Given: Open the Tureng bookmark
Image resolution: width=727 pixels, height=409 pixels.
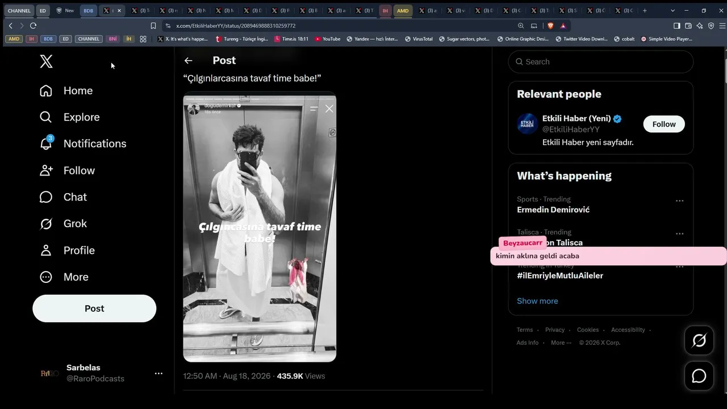Looking at the screenshot, I should click(x=242, y=39).
